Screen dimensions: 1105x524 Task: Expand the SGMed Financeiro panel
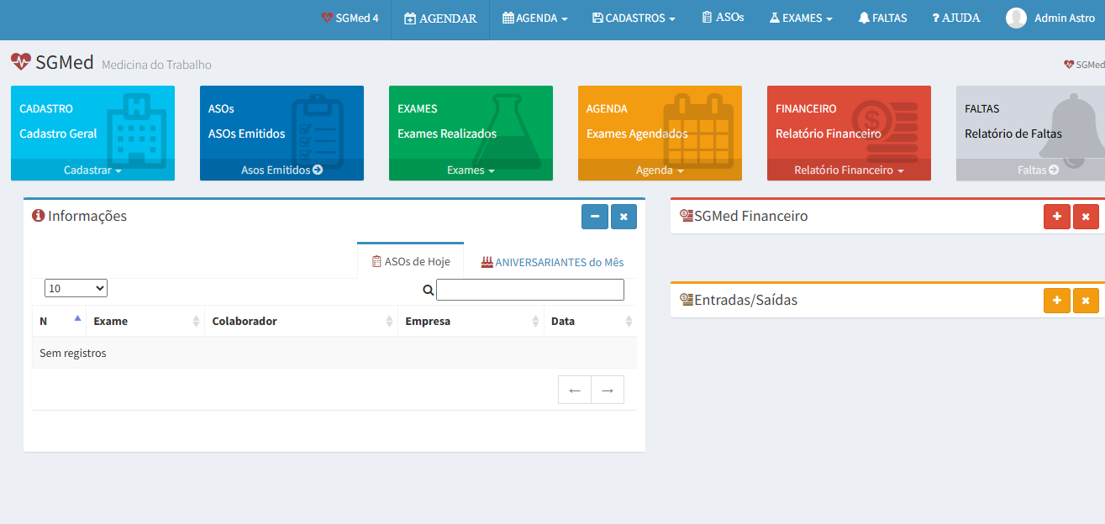1056,217
